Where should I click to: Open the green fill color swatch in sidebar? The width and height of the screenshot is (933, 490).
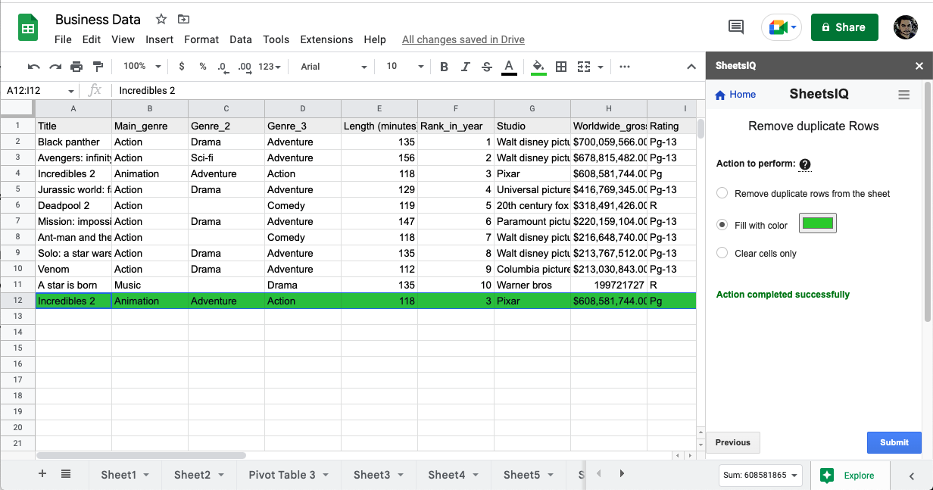[818, 223]
